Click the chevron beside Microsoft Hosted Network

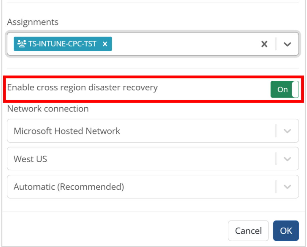pyautogui.click(x=287, y=131)
